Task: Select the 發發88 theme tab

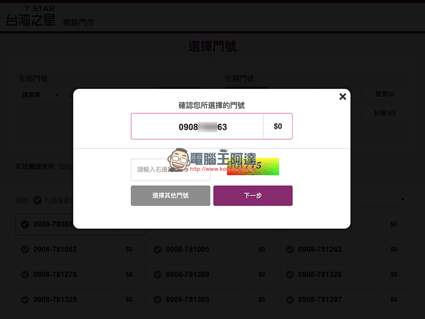Action: coord(385,94)
